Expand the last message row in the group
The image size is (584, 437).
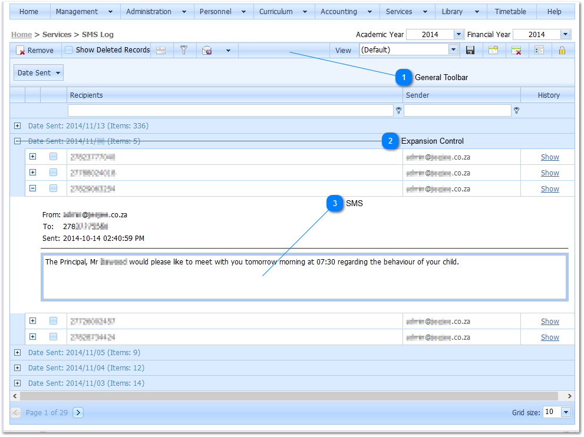tap(33, 337)
